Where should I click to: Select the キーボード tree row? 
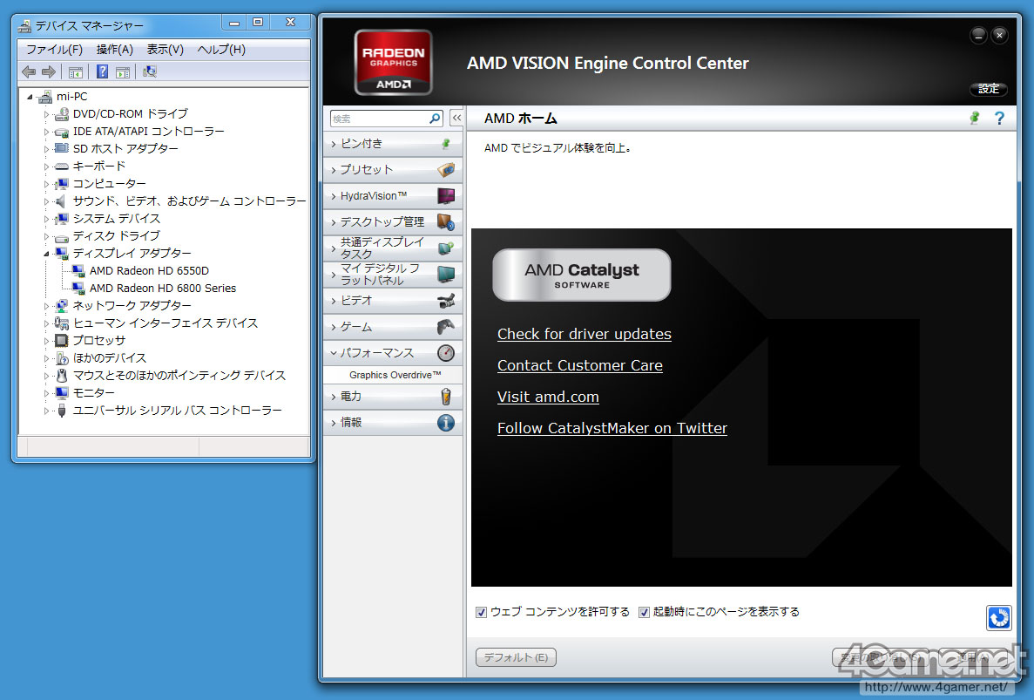click(x=98, y=167)
